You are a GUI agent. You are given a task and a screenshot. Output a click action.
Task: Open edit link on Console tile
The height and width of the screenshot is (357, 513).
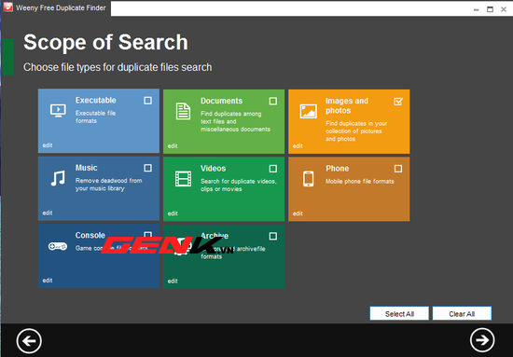pos(48,281)
